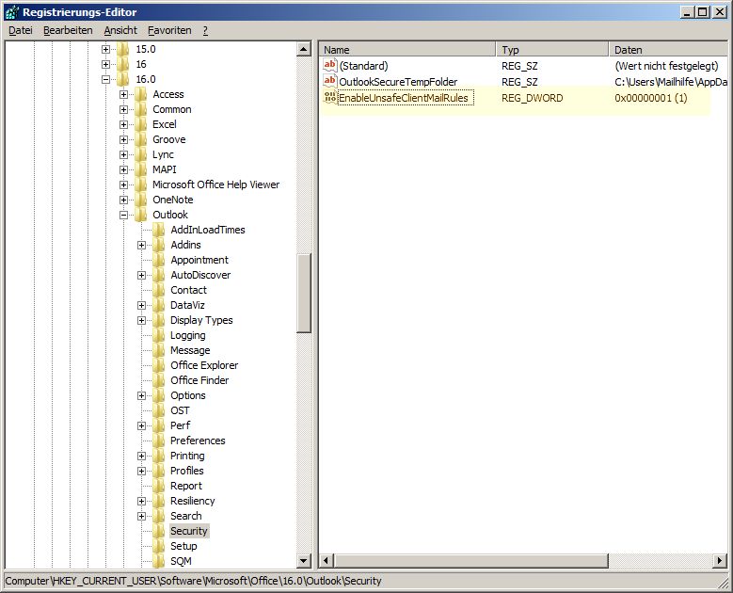
Task: Open the Favoriten menu
Action: 169,30
